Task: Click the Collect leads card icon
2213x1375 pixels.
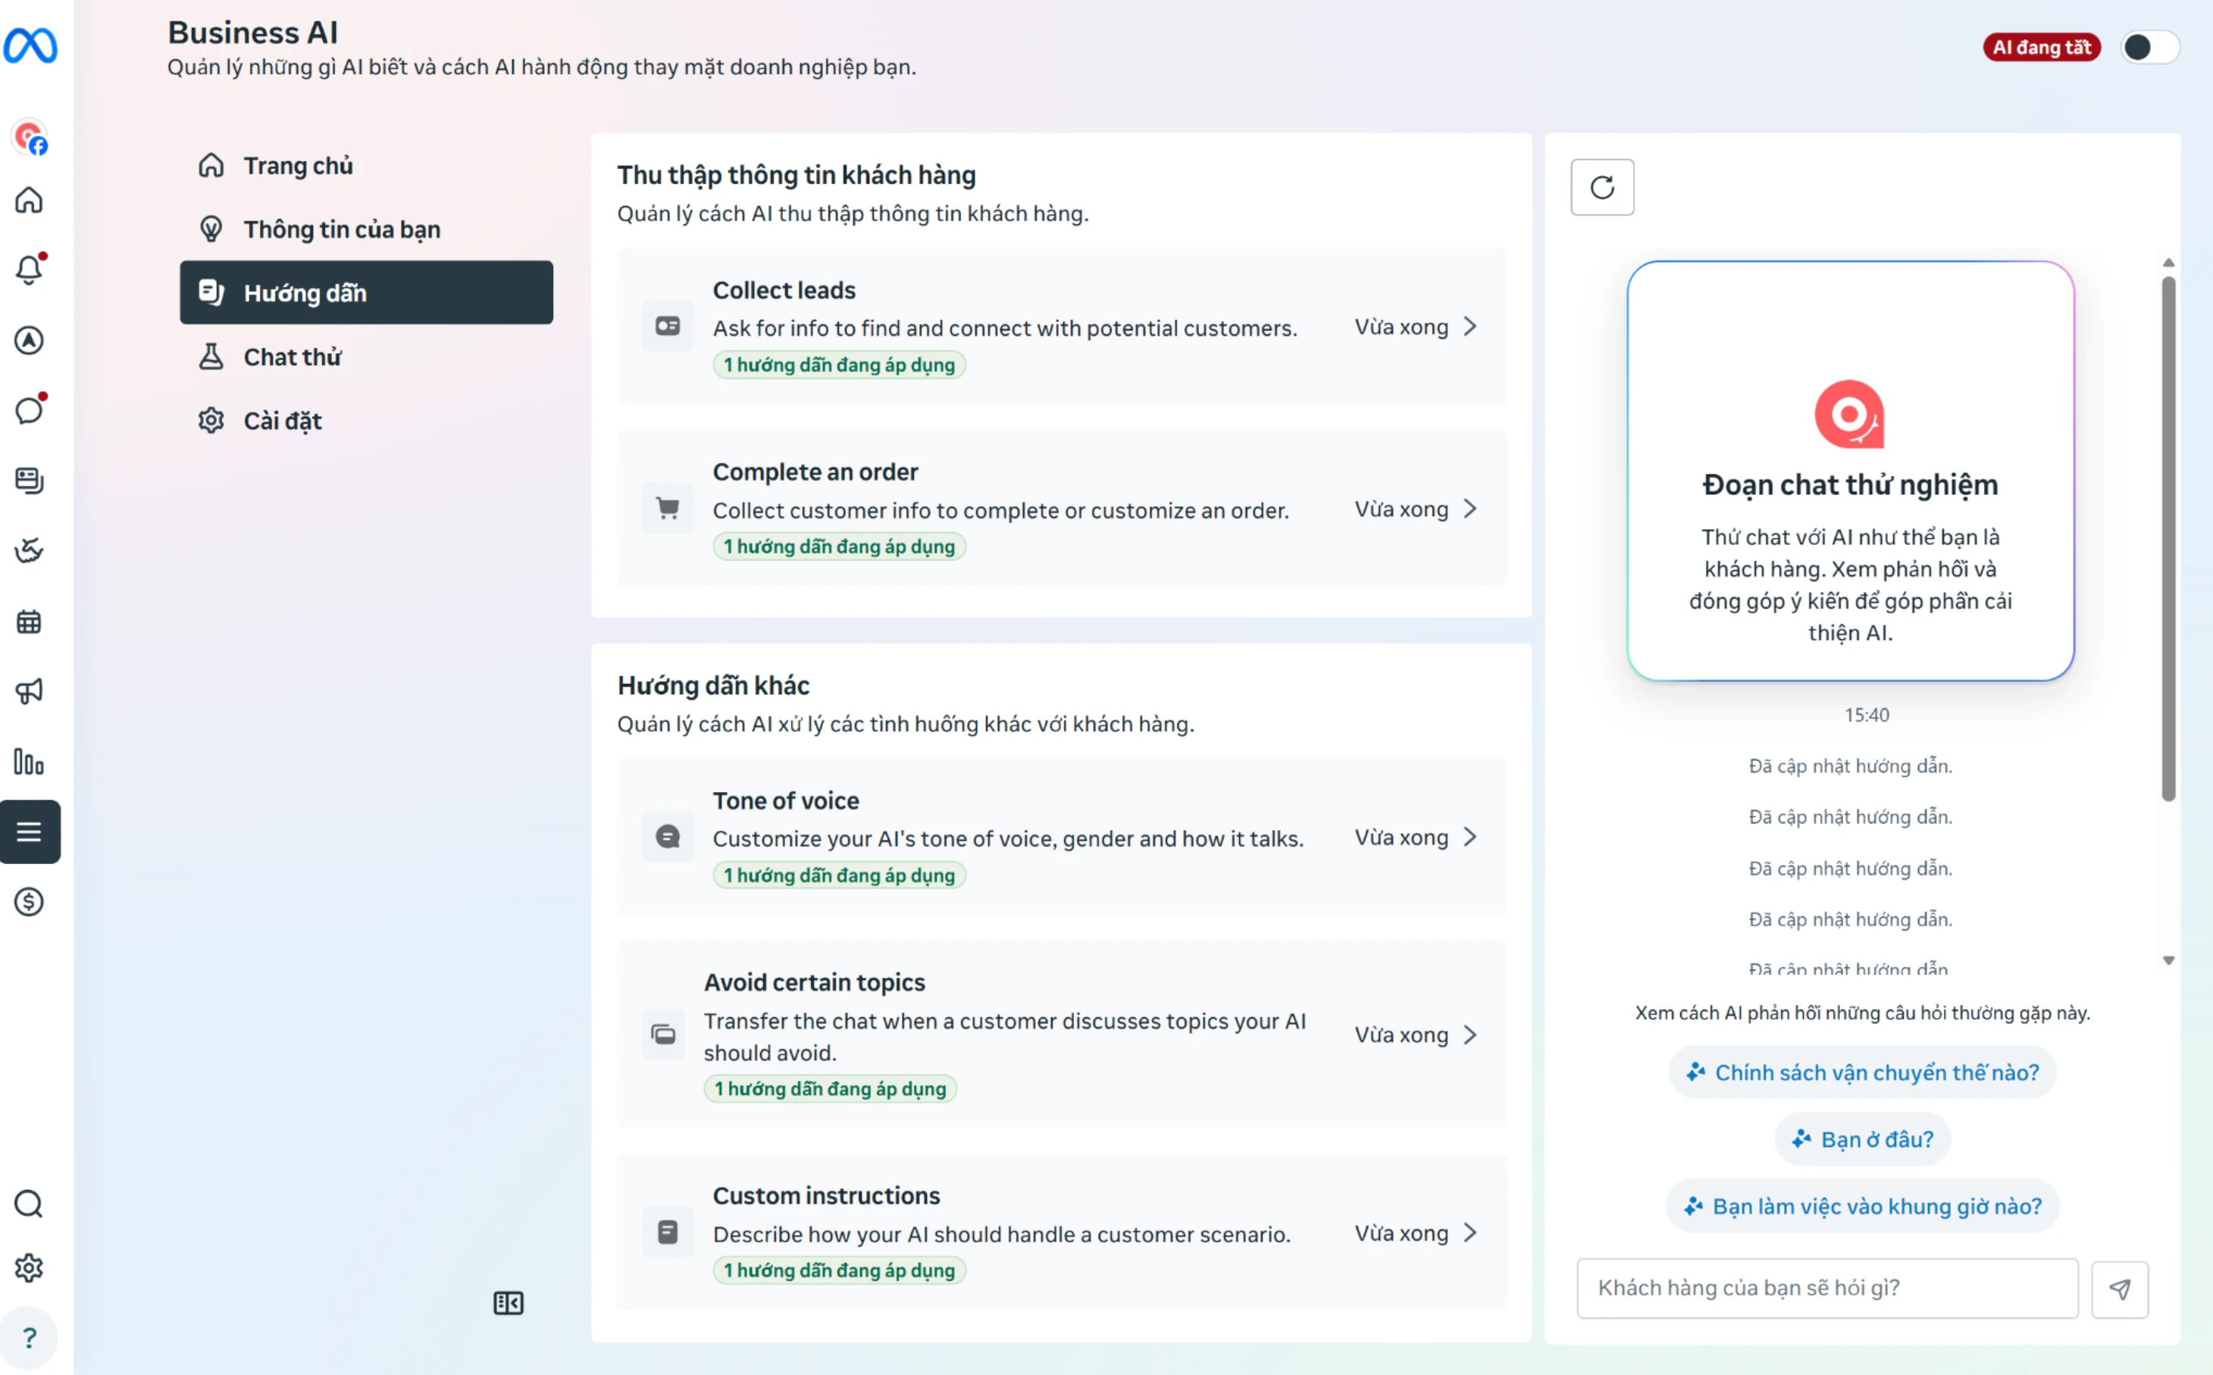Action: coord(668,326)
